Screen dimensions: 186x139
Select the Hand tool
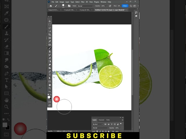tap(50, 85)
